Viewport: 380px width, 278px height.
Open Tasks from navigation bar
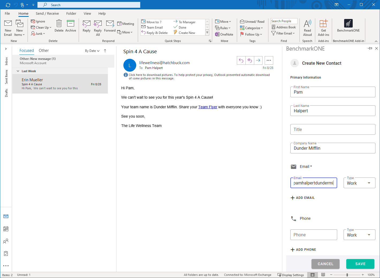(x=6, y=253)
